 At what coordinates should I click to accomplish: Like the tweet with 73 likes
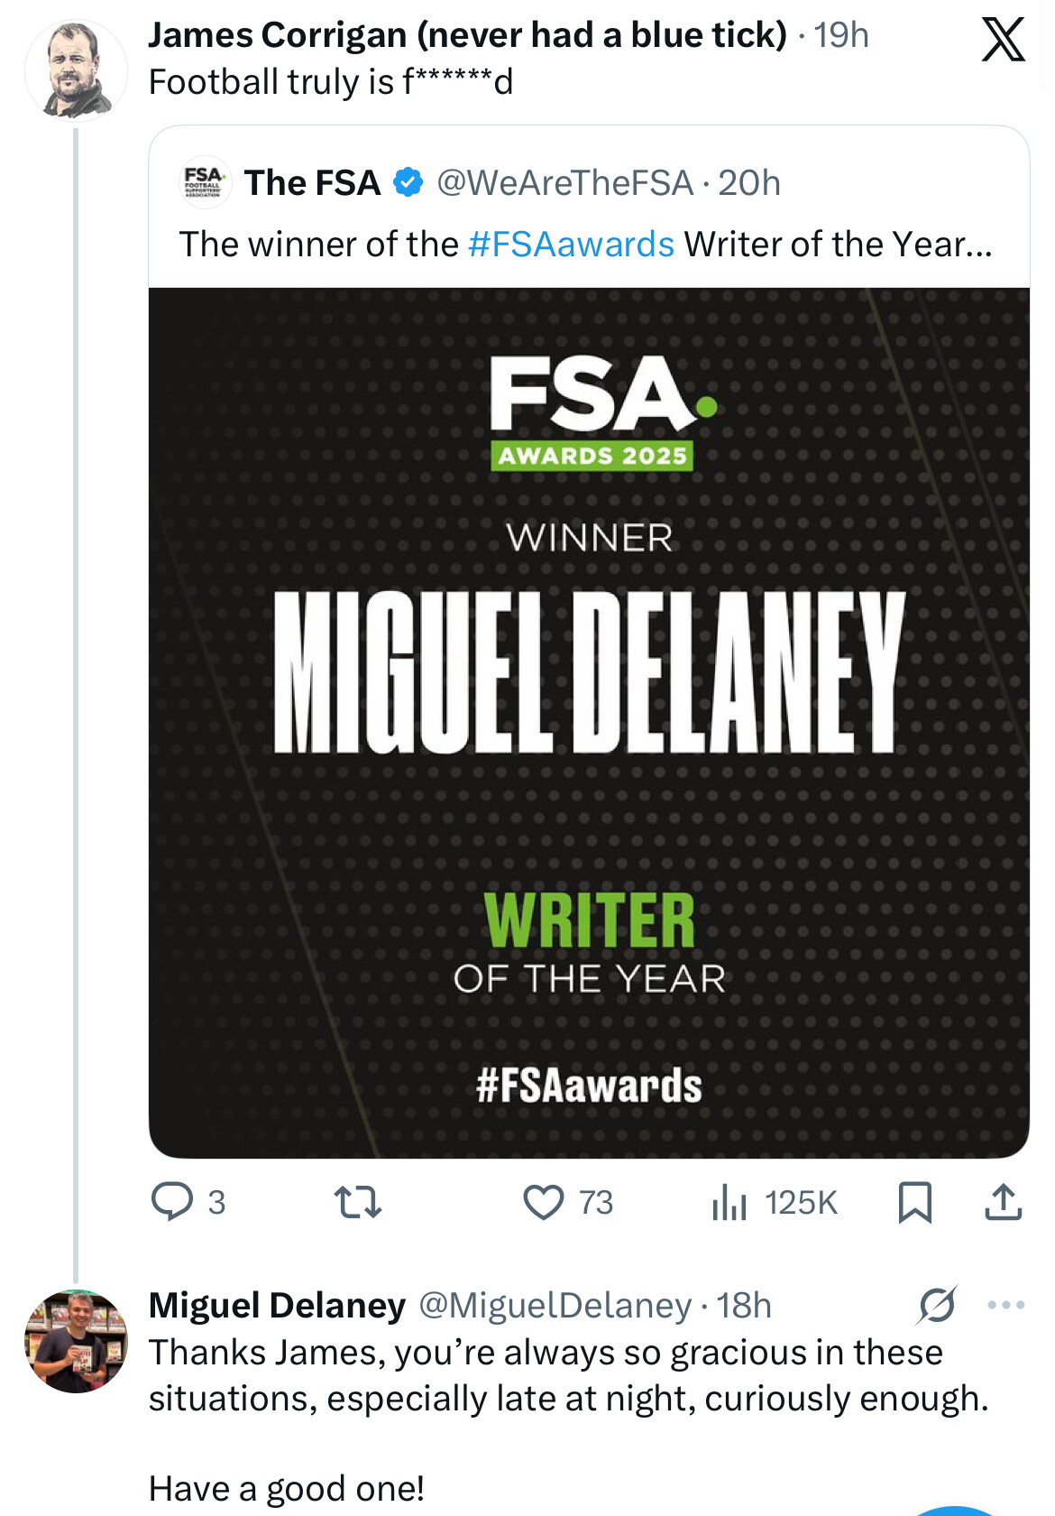(x=544, y=1202)
